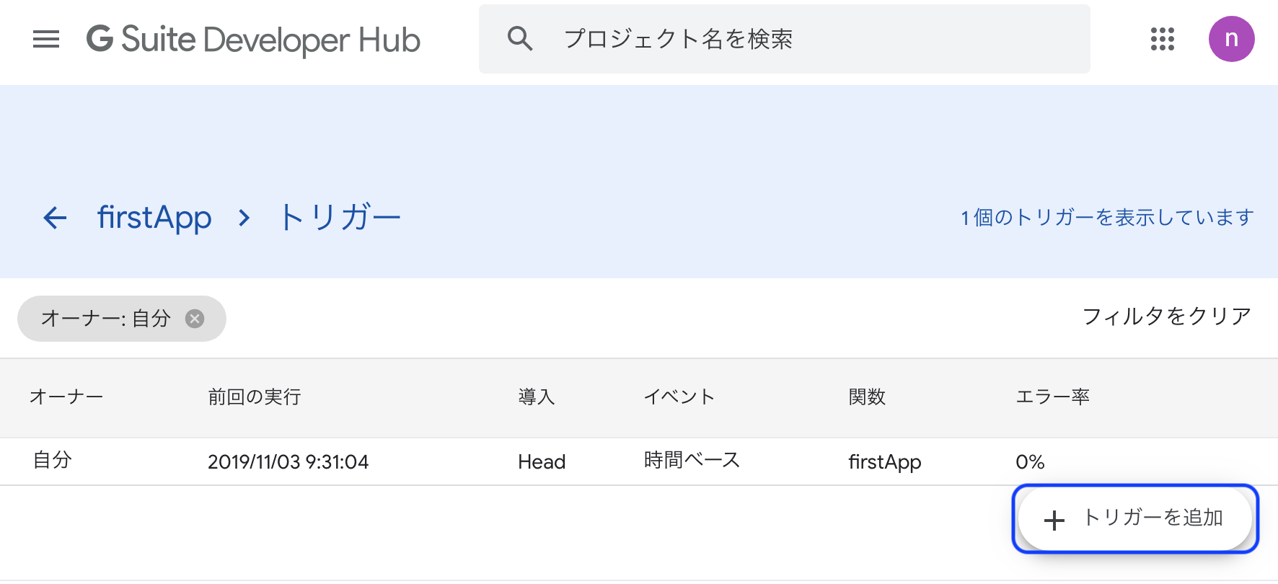Add a trigger with トリガーを追加 button
The height and width of the screenshot is (584, 1278).
click(1135, 519)
